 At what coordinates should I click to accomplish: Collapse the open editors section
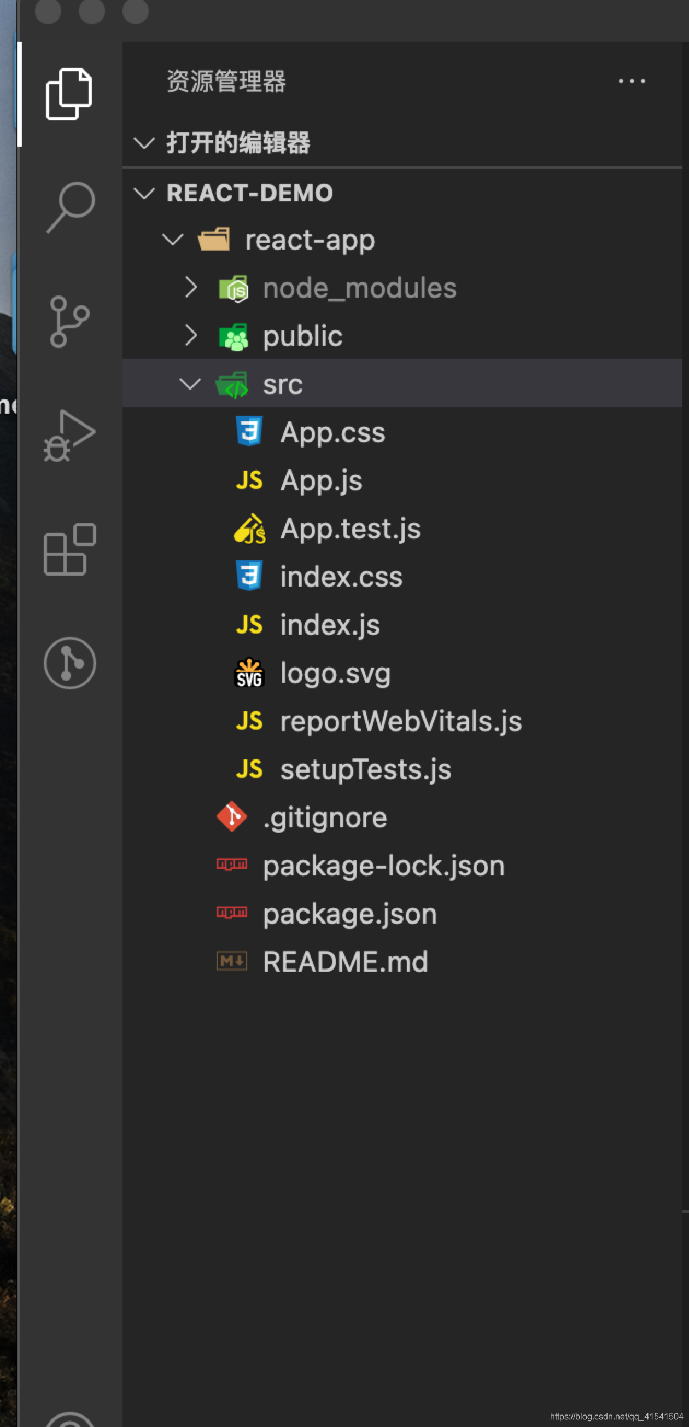[144, 143]
